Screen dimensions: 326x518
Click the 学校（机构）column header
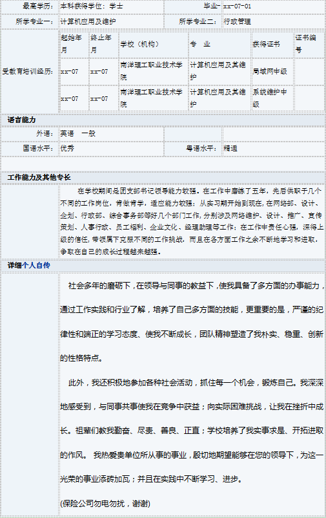(x=153, y=43)
